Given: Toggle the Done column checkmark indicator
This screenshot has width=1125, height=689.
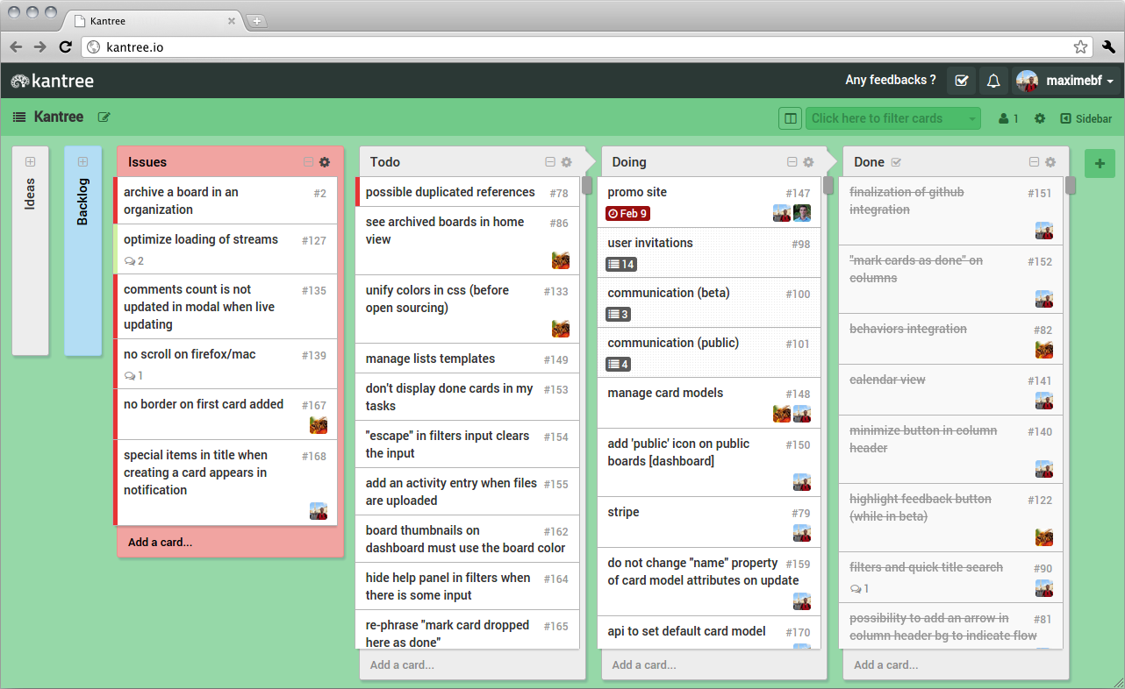Looking at the screenshot, I should click(896, 162).
